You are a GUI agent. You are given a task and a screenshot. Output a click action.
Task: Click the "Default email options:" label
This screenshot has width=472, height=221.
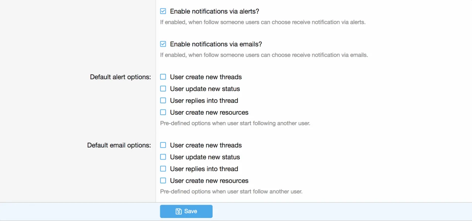click(119, 145)
